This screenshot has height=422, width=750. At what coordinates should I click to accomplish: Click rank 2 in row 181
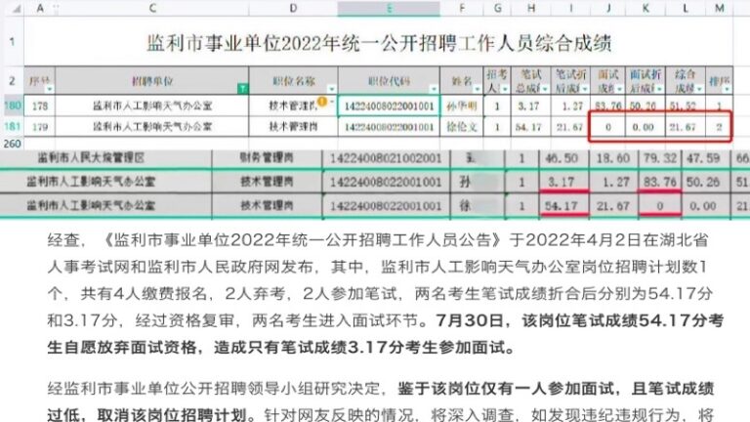719,127
